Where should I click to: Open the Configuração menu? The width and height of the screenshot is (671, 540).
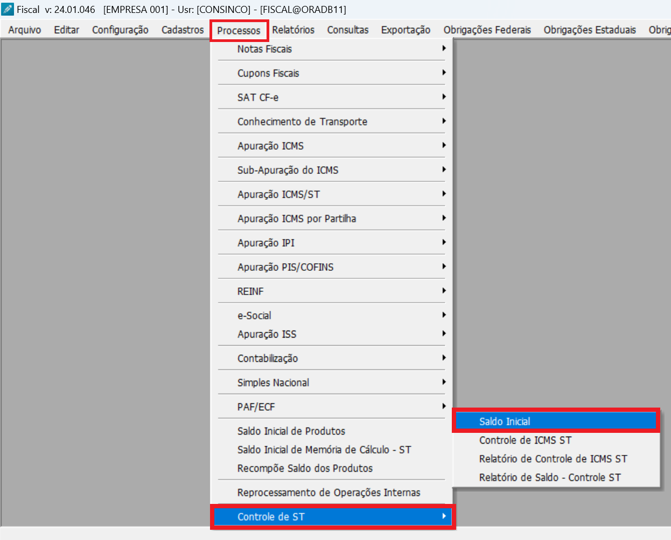point(120,30)
